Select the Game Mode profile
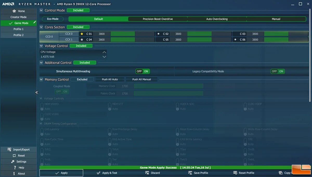312x177 pixels. pos(18,23)
